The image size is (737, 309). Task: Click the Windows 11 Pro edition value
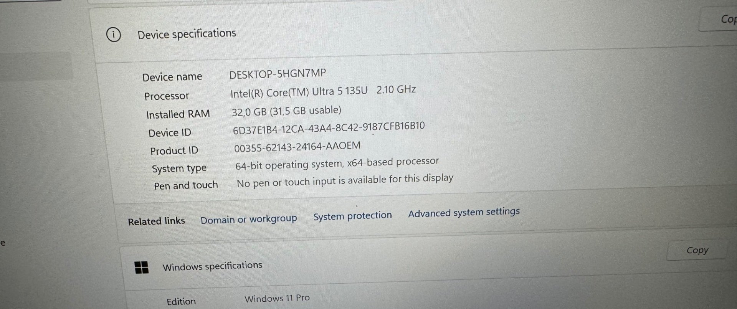pyautogui.click(x=277, y=298)
